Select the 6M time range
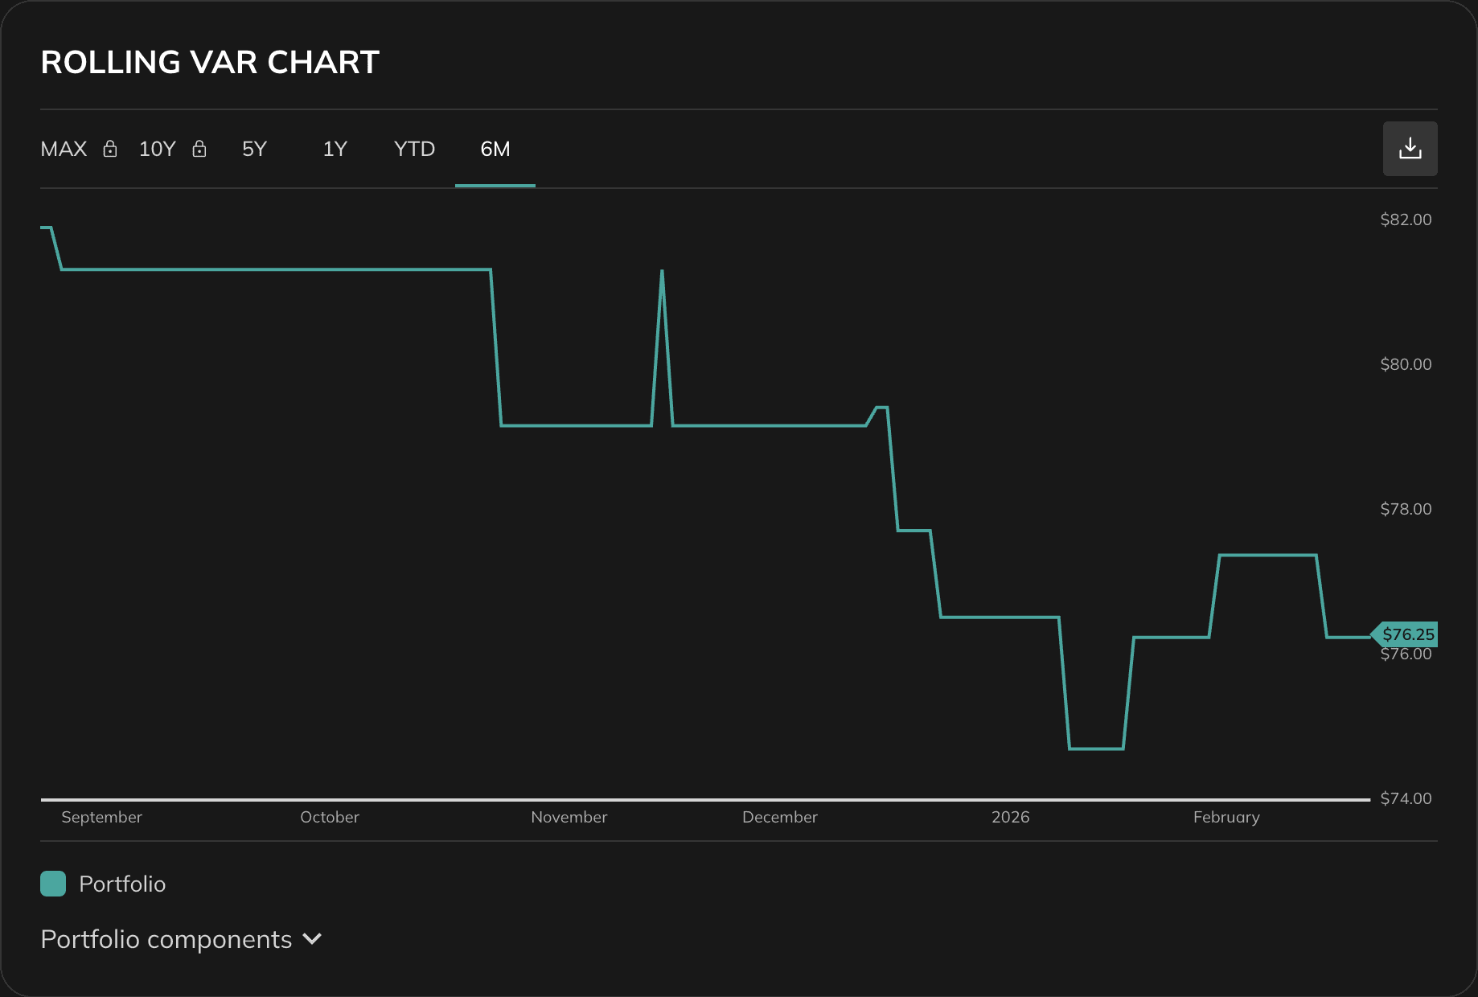This screenshot has height=997, width=1478. (495, 149)
